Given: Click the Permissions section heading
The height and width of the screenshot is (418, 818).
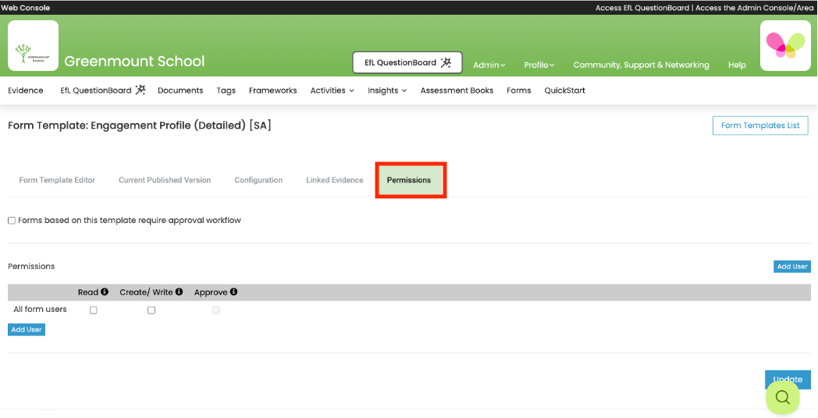Looking at the screenshot, I should pyautogui.click(x=31, y=267).
